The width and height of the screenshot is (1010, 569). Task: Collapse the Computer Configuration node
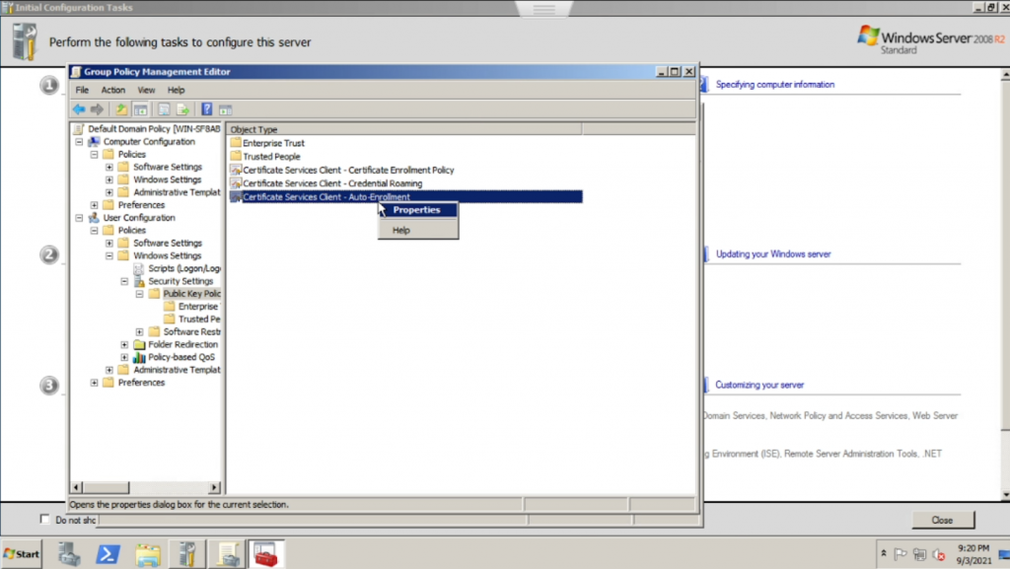coord(80,142)
